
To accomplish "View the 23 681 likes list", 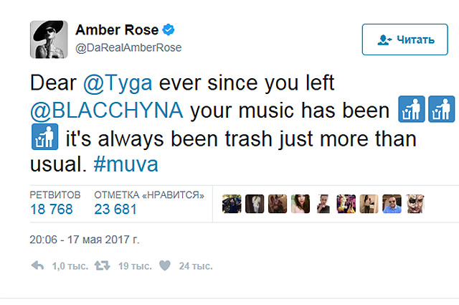I will [x=116, y=209].
